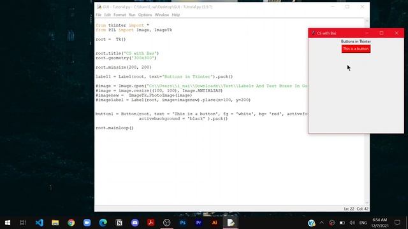This screenshot has height=229, width=408.
Task: Open Google Chrome from the taskbar
Action: (71, 223)
